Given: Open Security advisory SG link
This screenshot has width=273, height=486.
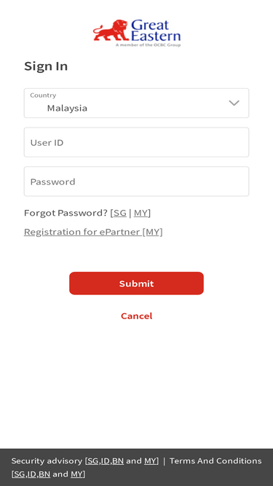Looking at the screenshot, I should (92, 461).
